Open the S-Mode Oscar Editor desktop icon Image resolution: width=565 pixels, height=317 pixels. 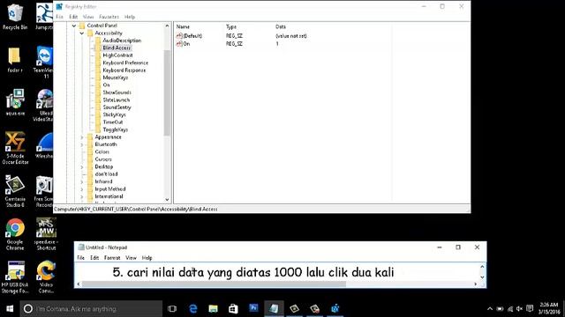(15, 148)
